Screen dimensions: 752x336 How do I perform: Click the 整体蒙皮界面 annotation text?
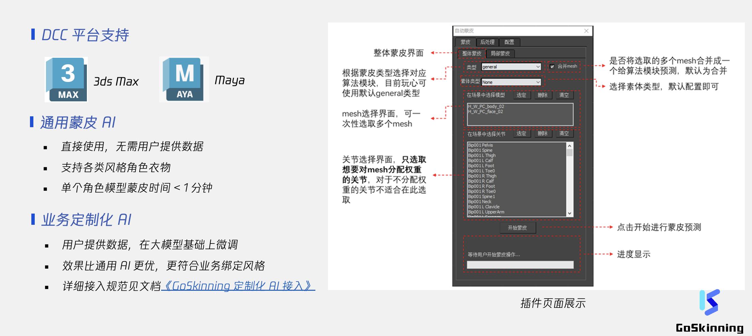tap(398, 53)
